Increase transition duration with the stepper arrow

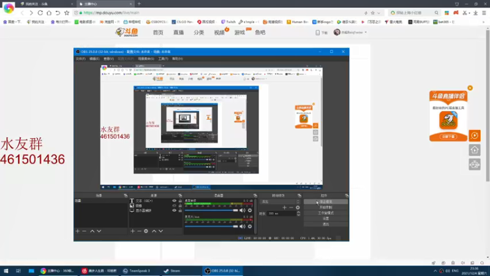[299, 212]
